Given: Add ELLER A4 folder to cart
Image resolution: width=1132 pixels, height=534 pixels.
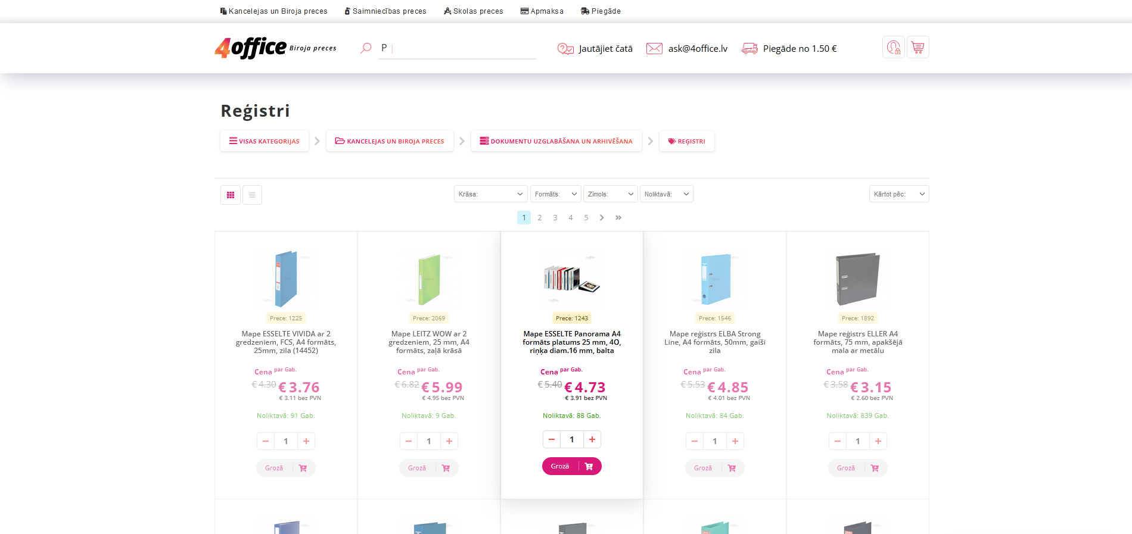Looking at the screenshot, I should [x=858, y=468].
